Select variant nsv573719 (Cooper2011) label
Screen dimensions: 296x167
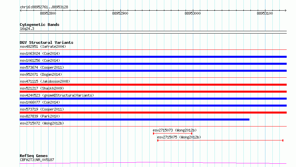click(x=42, y=109)
